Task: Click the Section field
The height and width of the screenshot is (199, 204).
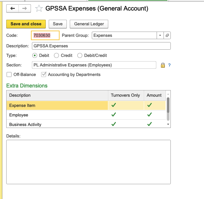Action: [x=94, y=65]
